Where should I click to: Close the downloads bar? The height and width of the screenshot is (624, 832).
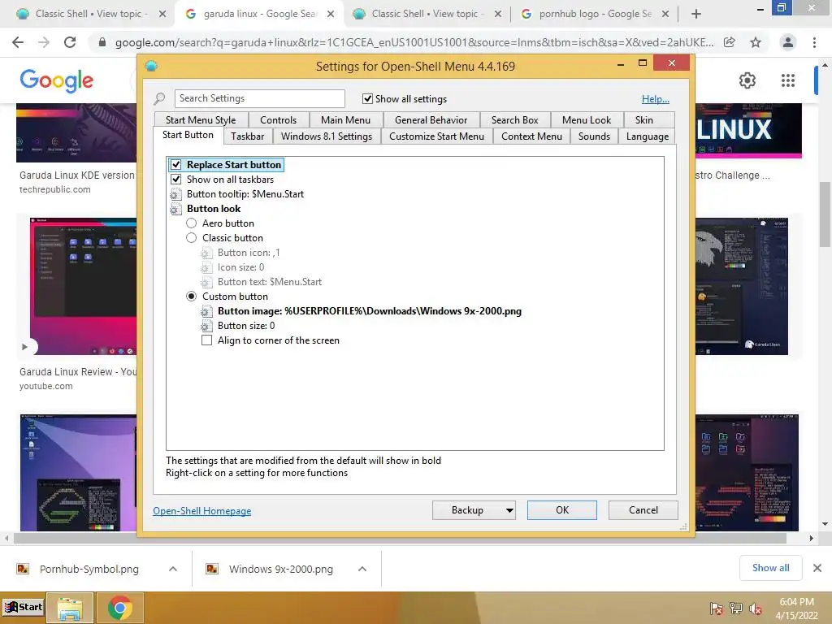[x=817, y=568]
